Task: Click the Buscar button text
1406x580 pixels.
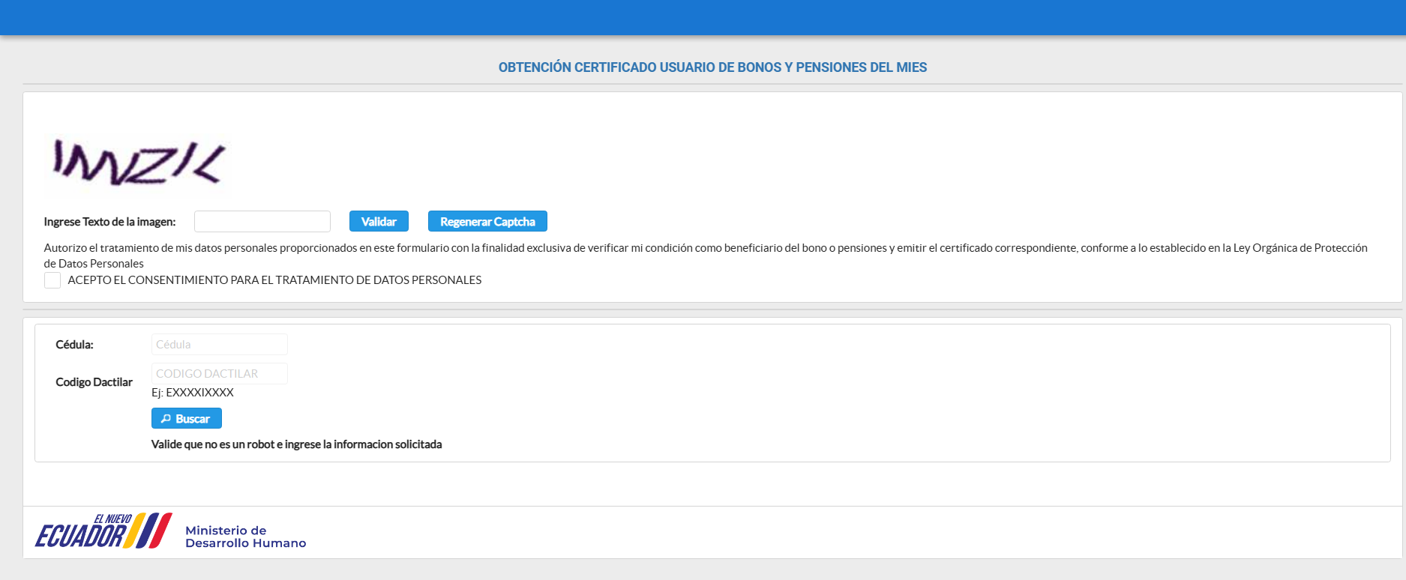Action: click(193, 419)
